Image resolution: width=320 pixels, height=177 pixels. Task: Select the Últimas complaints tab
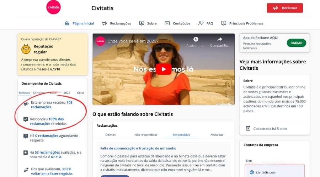pos(111,135)
